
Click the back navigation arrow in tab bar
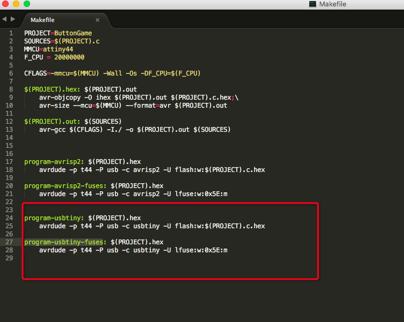pyautogui.click(x=4, y=19)
